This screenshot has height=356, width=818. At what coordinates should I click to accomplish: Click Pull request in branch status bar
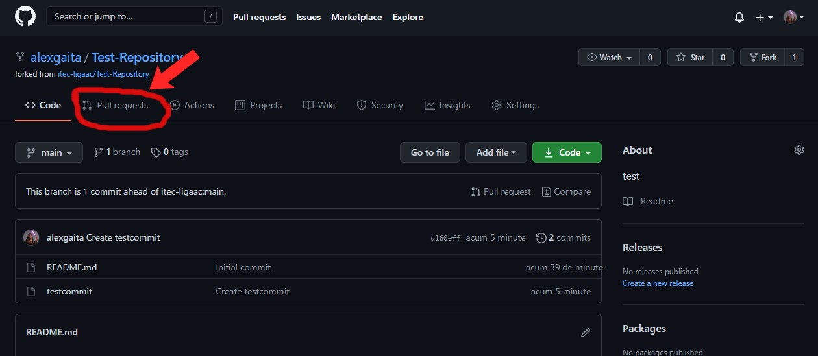[501, 192]
